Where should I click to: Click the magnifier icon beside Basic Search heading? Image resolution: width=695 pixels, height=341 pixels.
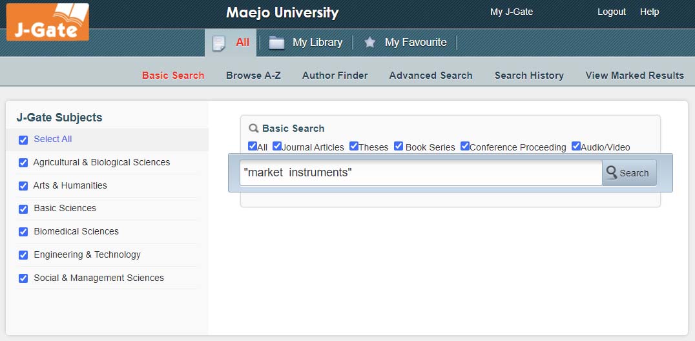point(254,128)
